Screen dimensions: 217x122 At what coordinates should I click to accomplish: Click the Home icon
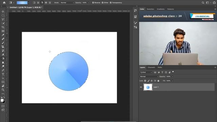[4, 3]
